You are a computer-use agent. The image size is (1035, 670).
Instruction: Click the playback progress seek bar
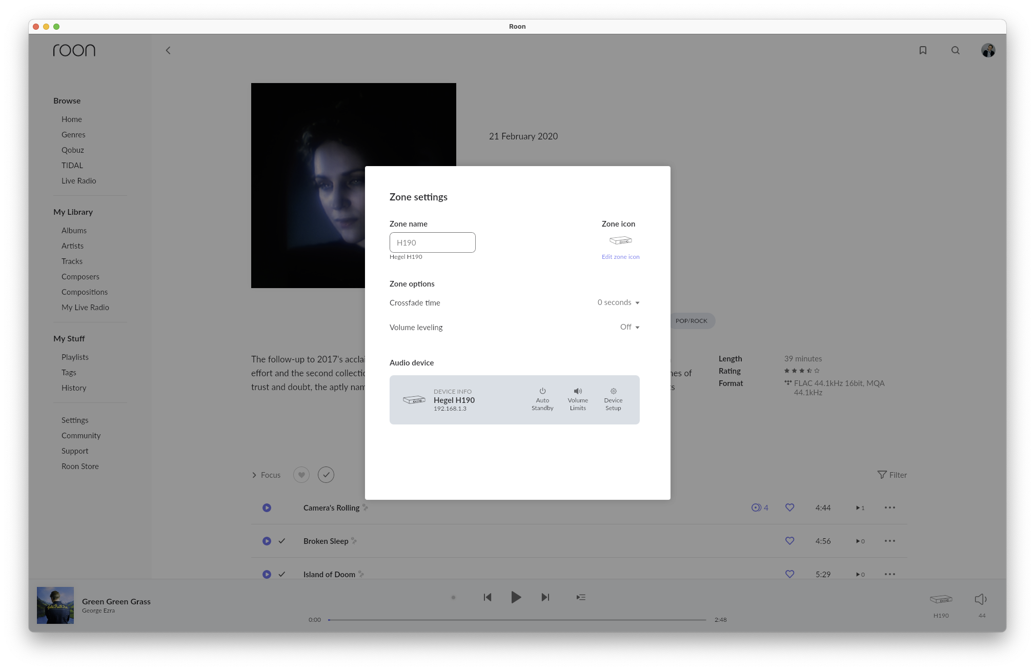pyautogui.click(x=517, y=620)
